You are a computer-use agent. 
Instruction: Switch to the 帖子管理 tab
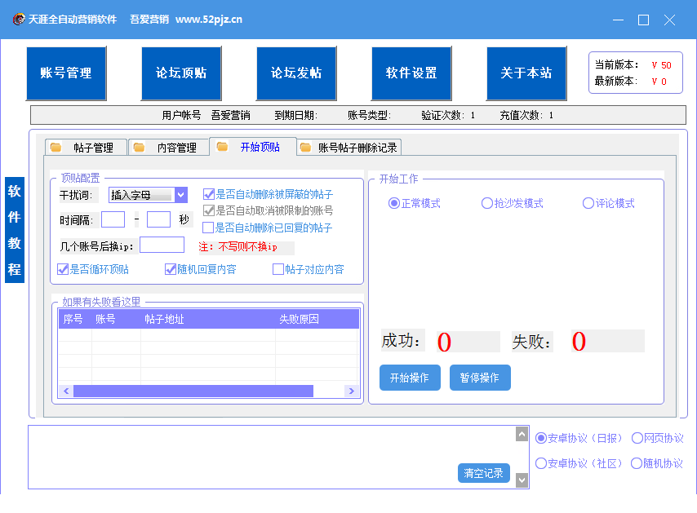click(x=87, y=147)
